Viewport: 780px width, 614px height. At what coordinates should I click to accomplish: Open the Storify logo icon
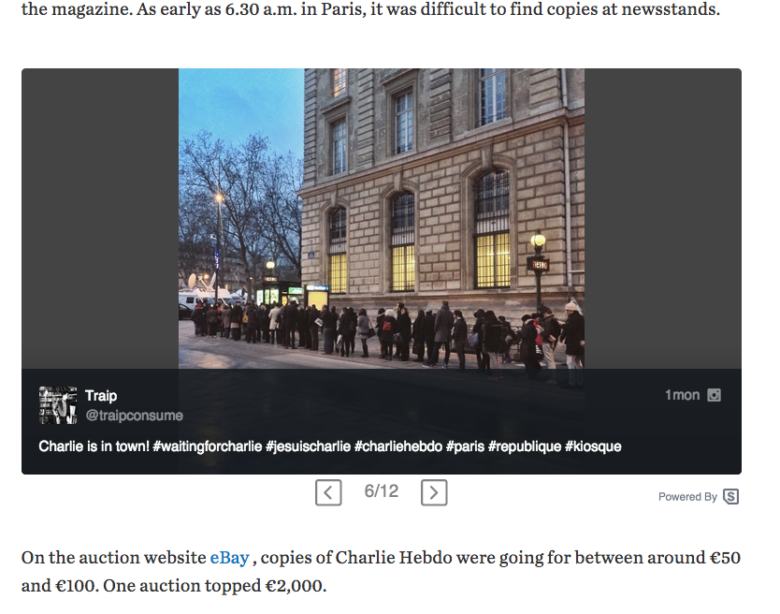[730, 496]
